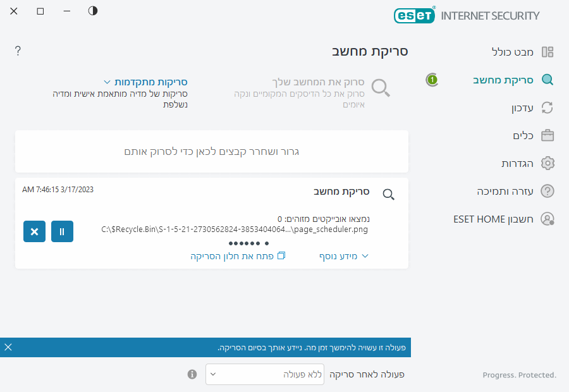
Task: Click the ESET HOME account icon
Action: click(548, 219)
